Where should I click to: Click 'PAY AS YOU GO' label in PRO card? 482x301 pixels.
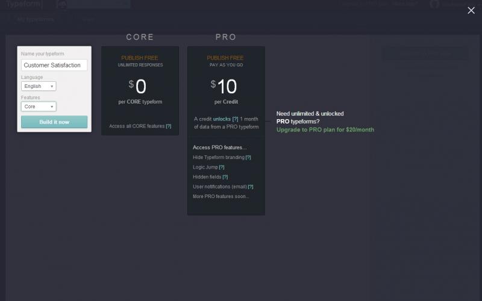pyautogui.click(x=227, y=65)
